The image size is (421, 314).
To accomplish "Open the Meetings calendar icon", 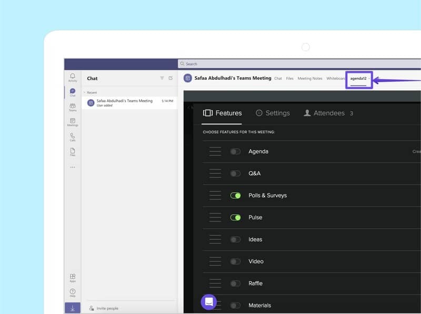I will coord(73,122).
